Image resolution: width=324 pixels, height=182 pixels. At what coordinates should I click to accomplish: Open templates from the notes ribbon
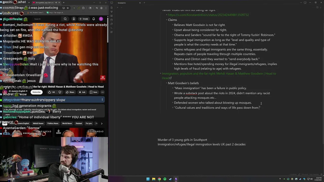coord(112,24)
